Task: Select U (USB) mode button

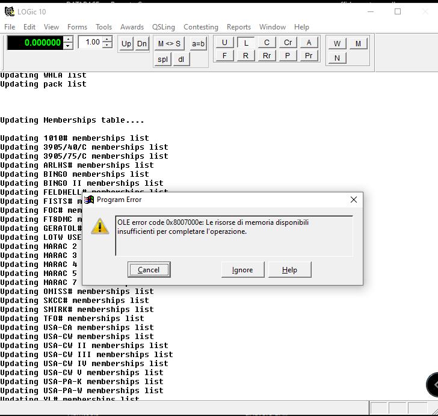Action: click(224, 43)
